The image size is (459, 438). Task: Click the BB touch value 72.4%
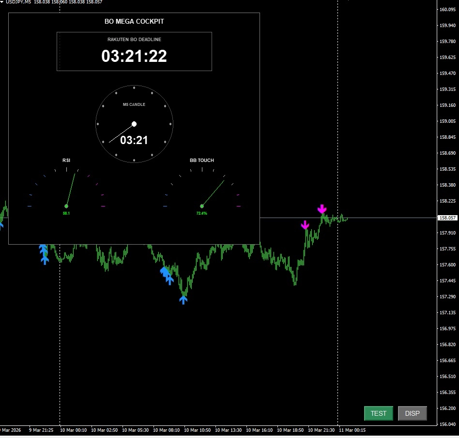click(x=202, y=213)
